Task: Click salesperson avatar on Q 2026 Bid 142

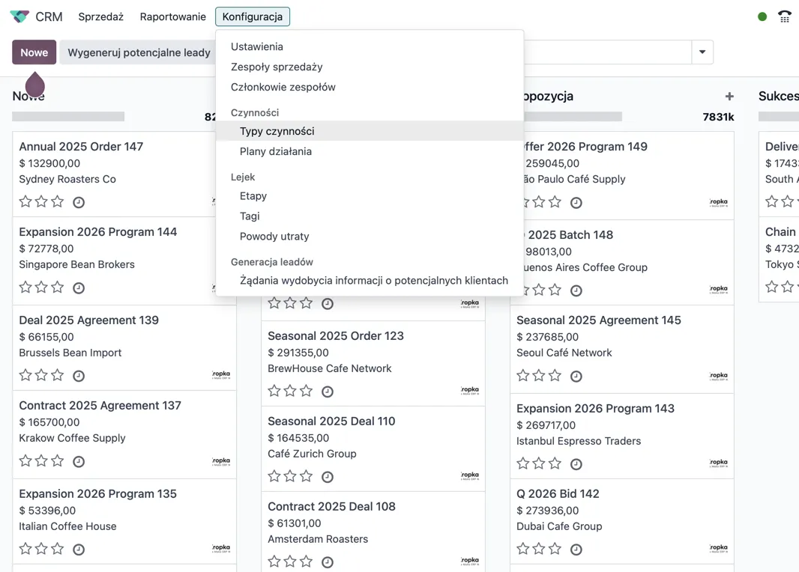Action: click(x=719, y=549)
